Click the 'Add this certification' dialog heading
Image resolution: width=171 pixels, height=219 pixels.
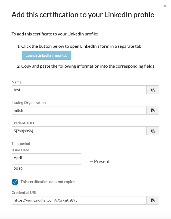83,15
